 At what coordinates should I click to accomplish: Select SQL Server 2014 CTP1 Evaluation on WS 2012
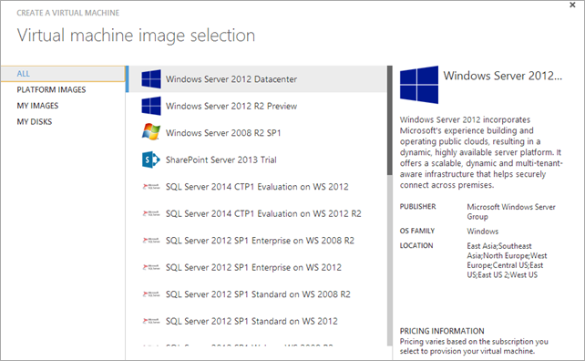tap(258, 187)
